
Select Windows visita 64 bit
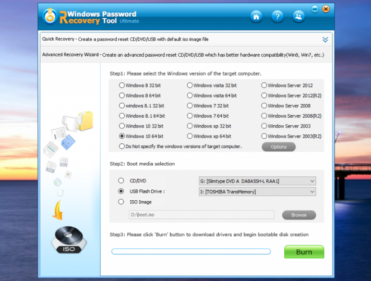coord(212,95)
